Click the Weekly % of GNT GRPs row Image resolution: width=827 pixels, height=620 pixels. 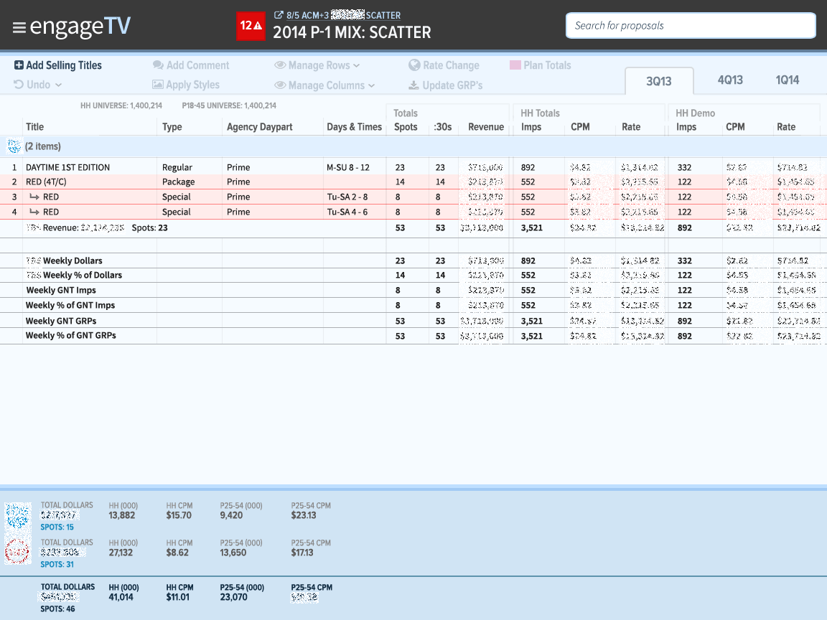(x=413, y=336)
